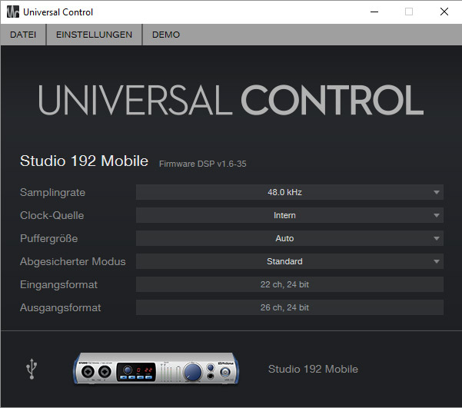Minimize the Universal Control window
462x408 pixels.
(x=374, y=12)
